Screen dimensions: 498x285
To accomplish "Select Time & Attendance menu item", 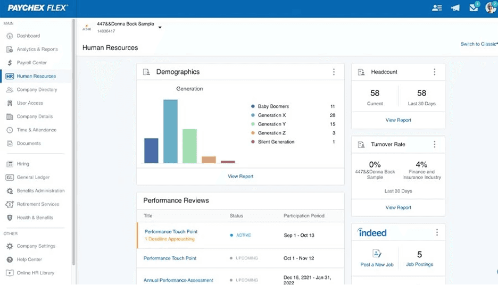I will tap(36, 130).
